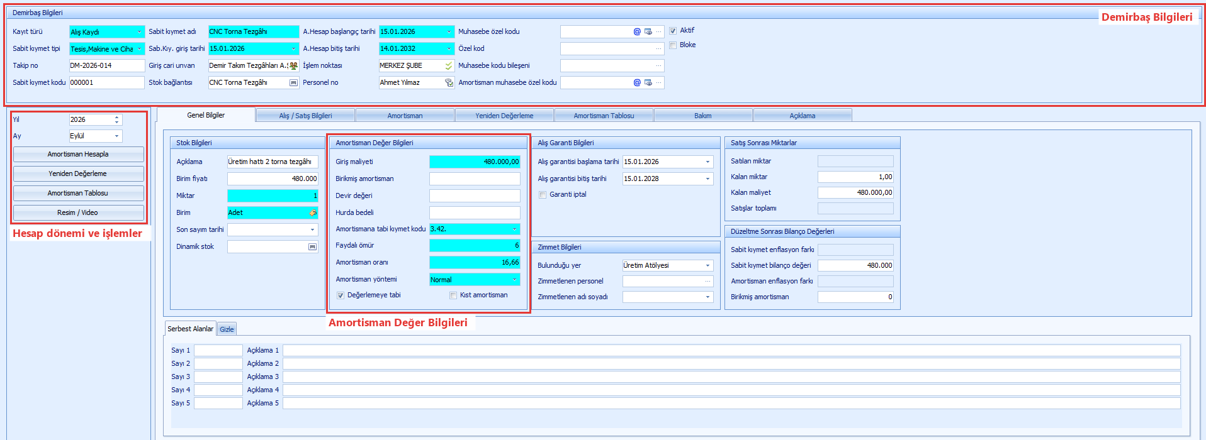Image resolution: width=1206 pixels, height=440 pixels.
Task: Open the Kayıt türü dropdown
Action: coord(140,31)
